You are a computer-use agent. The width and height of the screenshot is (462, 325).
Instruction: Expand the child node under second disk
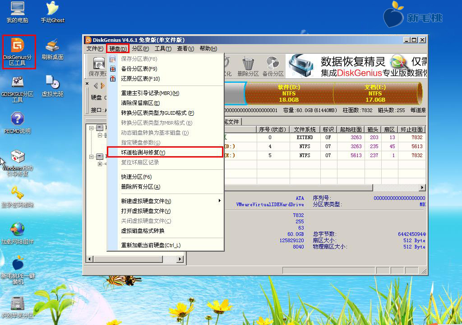100,164
